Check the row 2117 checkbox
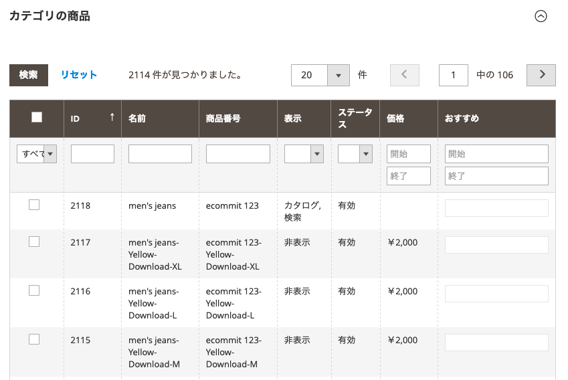 click(34, 242)
